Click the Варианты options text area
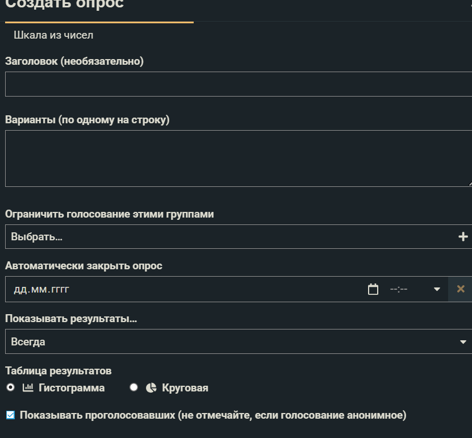The image size is (472, 438). pos(239,158)
